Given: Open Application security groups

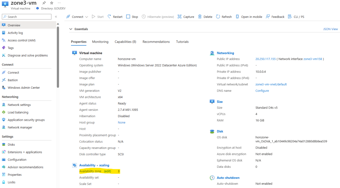Looking at the screenshot, I should pyautogui.click(x=26, y=120).
